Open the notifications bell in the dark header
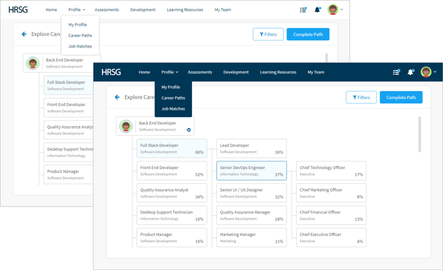The width and height of the screenshot is (443, 270). click(x=411, y=72)
